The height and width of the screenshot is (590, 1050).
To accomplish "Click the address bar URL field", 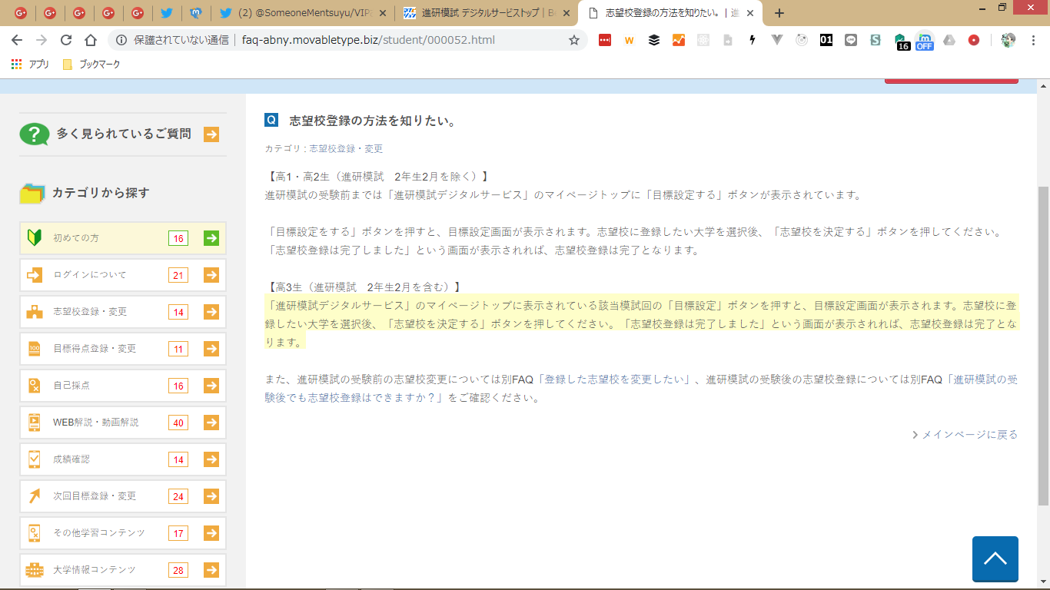I will coord(369,41).
